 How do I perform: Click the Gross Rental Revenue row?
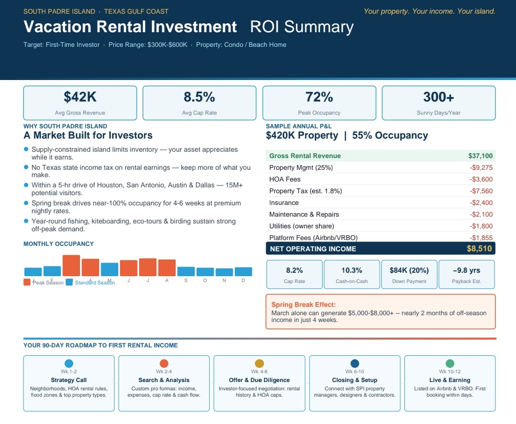coord(380,156)
